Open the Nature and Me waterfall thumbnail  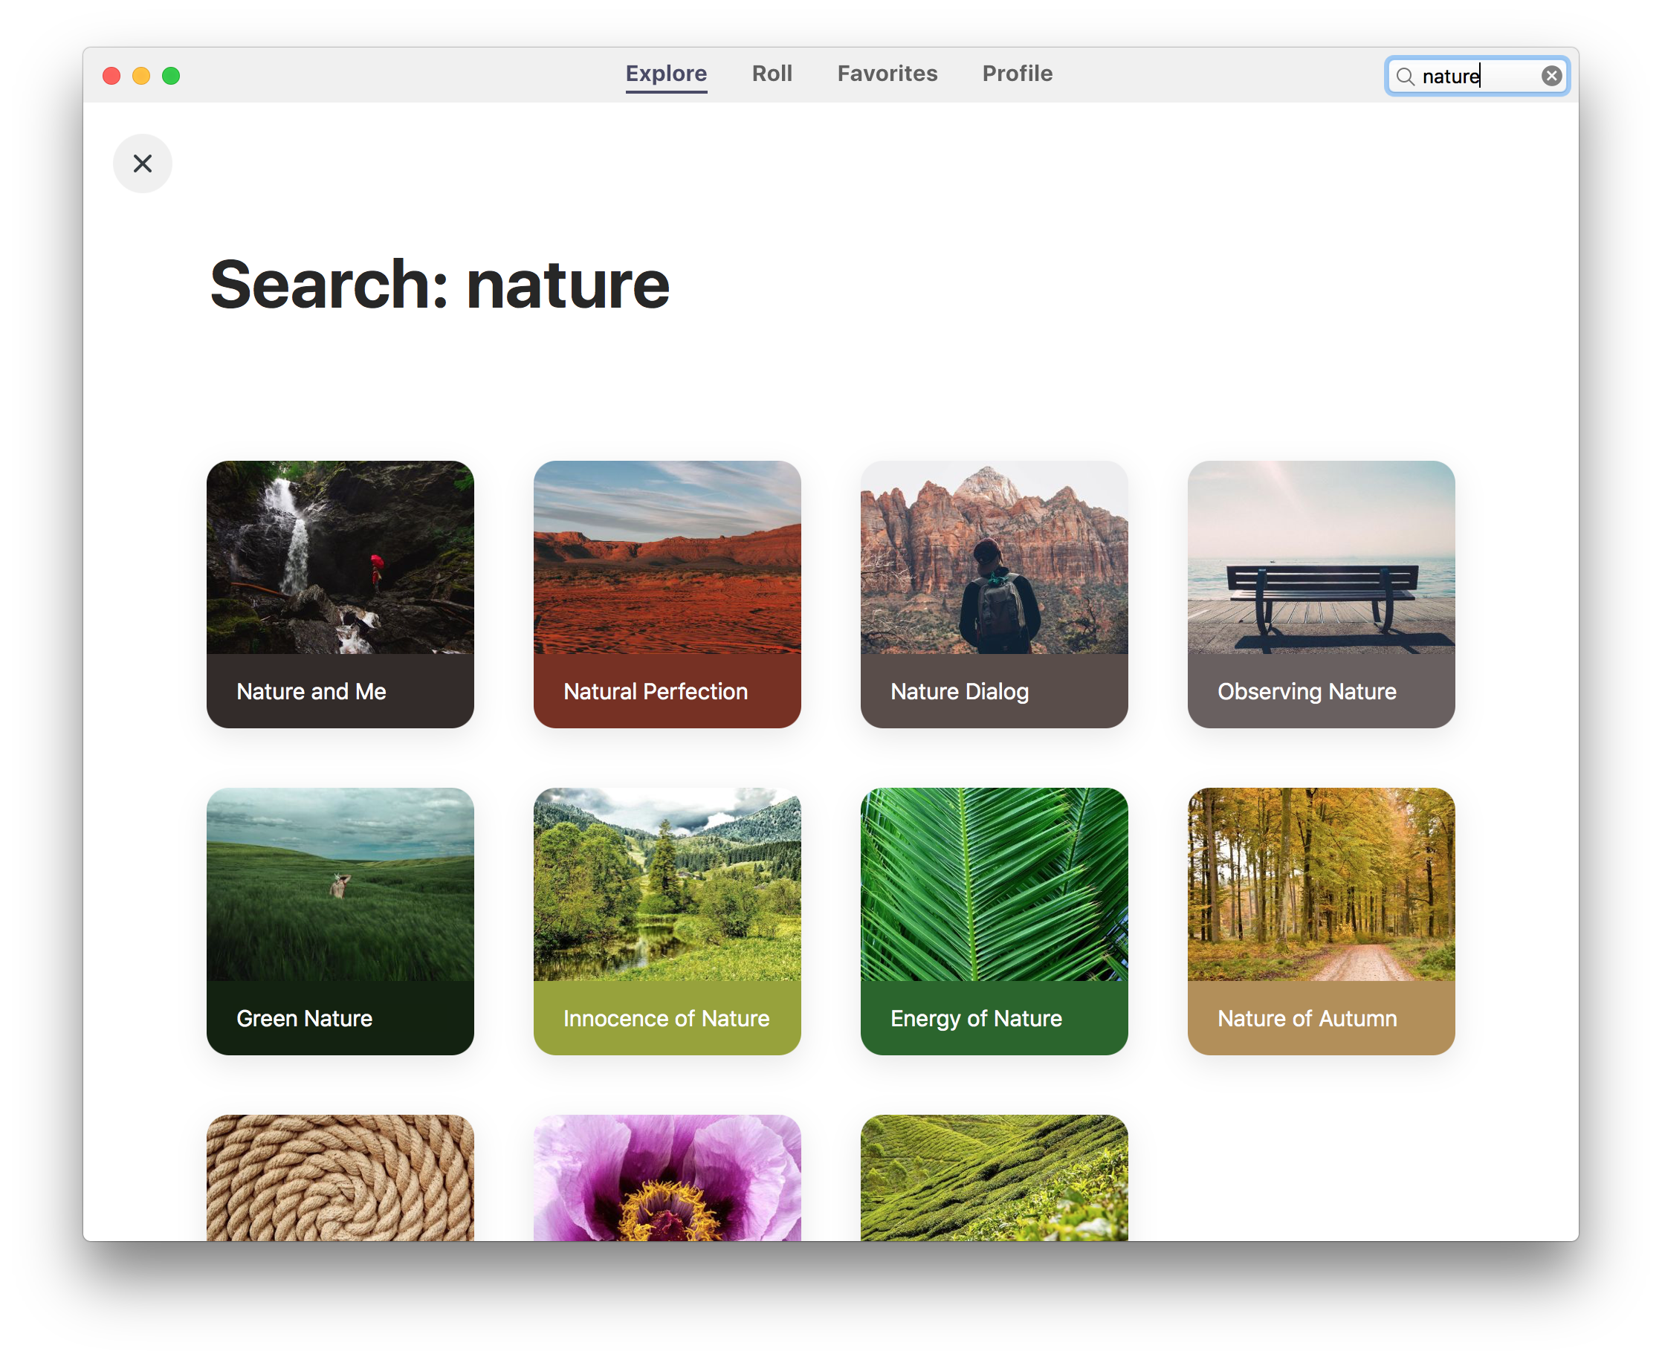(340, 557)
